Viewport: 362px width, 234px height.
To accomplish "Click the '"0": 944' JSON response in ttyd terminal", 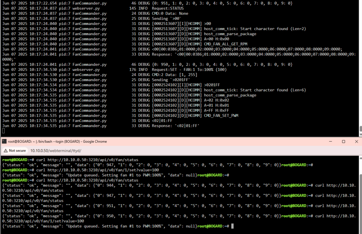I will coord(142,185).
